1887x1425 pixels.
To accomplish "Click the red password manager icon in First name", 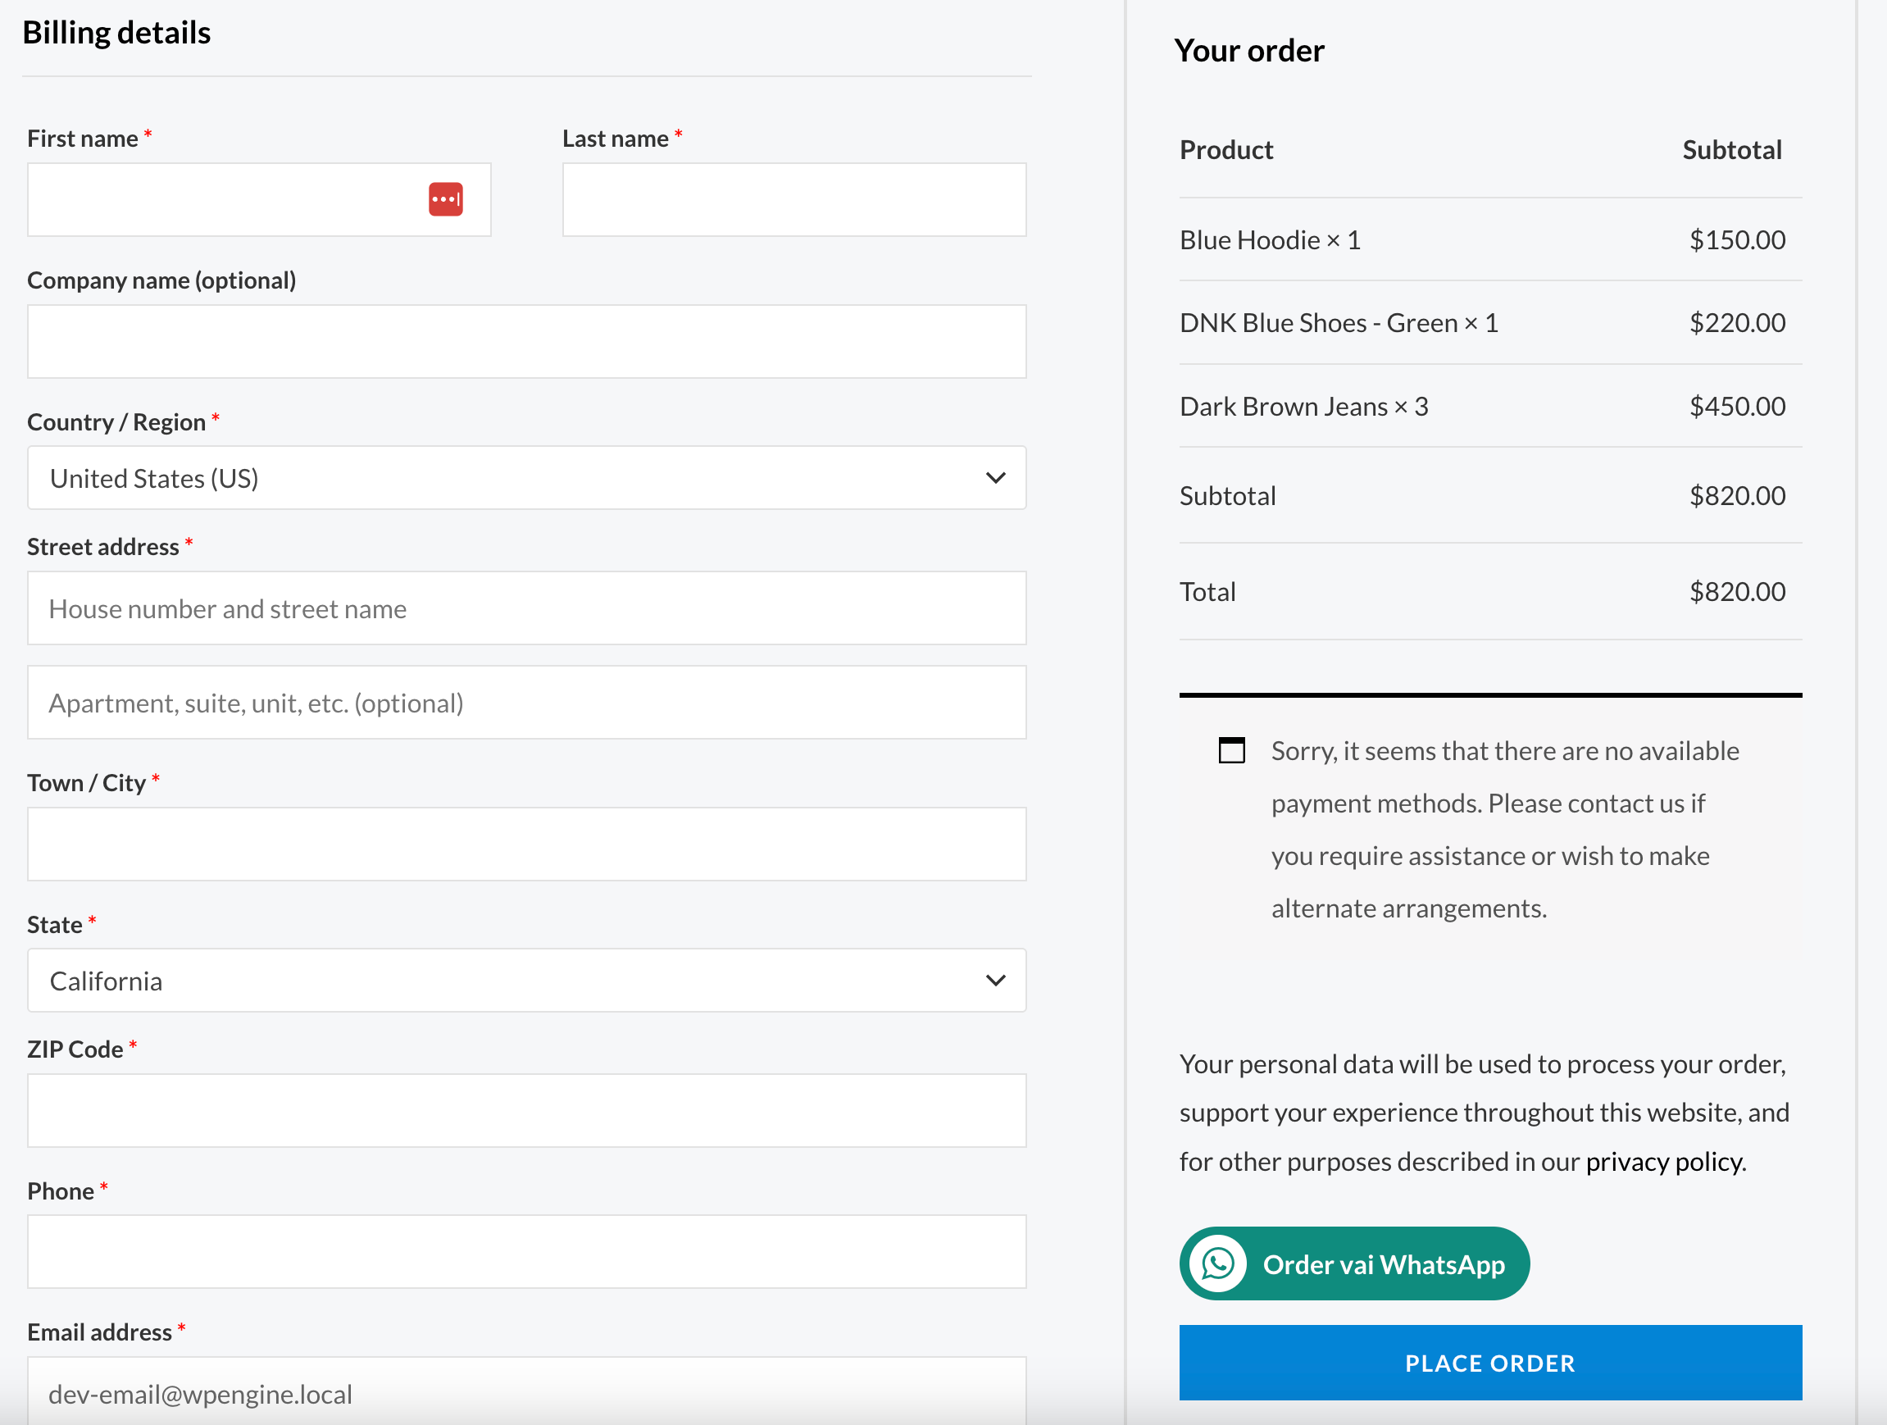I will [x=444, y=198].
